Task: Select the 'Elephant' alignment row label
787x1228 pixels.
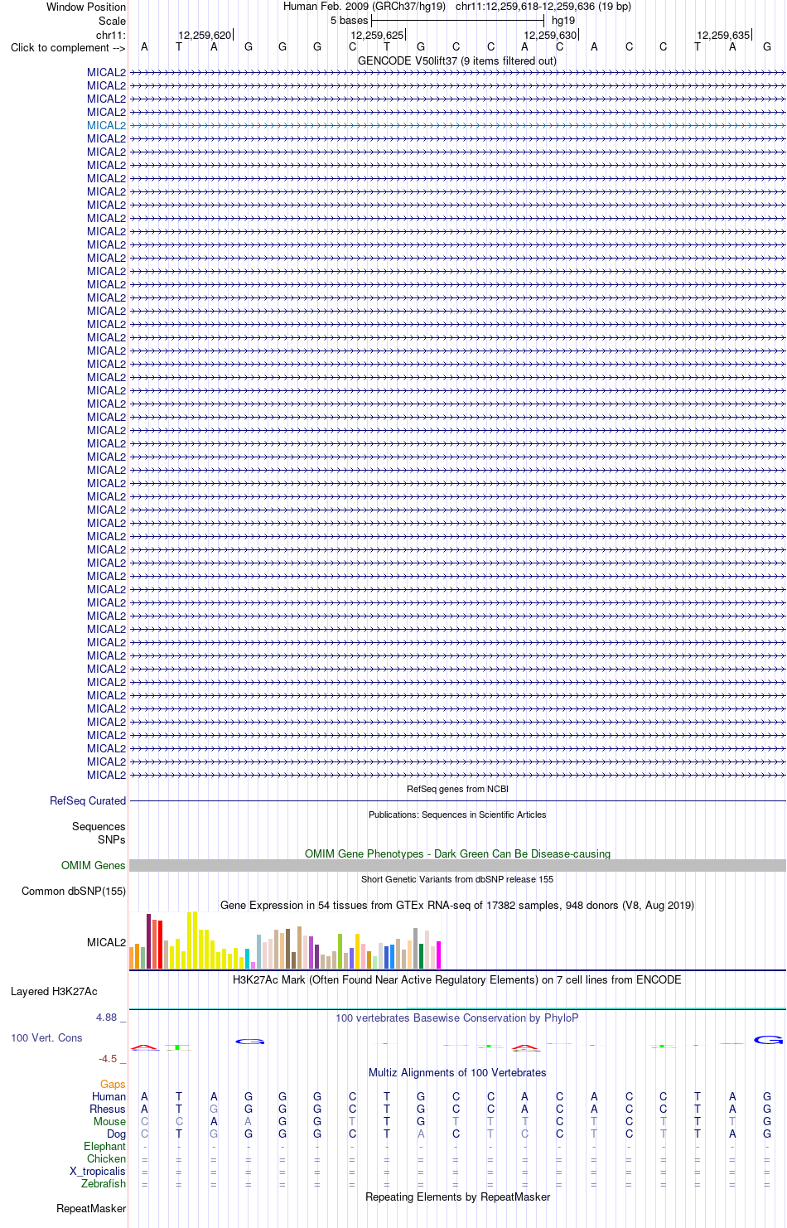Action: (105, 1146)
